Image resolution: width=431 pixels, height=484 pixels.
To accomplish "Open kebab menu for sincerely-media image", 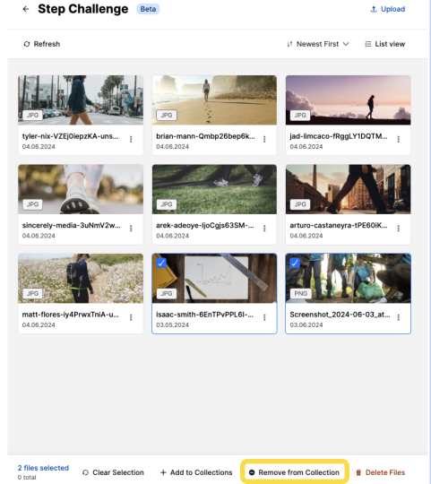I will pos(131,229).
